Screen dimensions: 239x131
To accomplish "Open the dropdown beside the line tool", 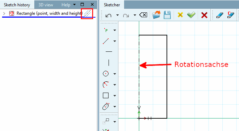I will (115, 41).
